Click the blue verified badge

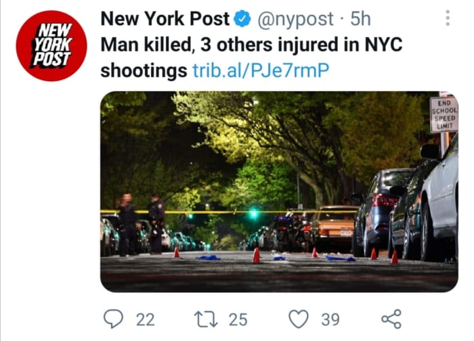click(x=242, y=19)
